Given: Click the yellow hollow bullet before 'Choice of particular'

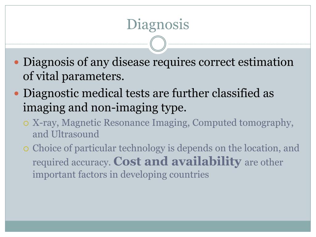Looking at the screenshot, I should (x=26, y=149).
